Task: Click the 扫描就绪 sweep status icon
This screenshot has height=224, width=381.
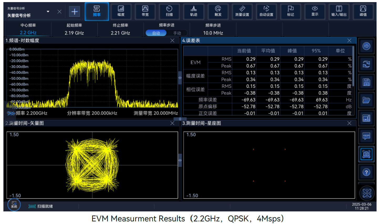Action: [x=32, y=206]
